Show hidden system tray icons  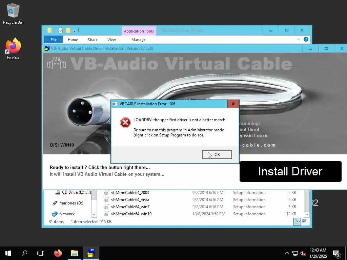287,253
